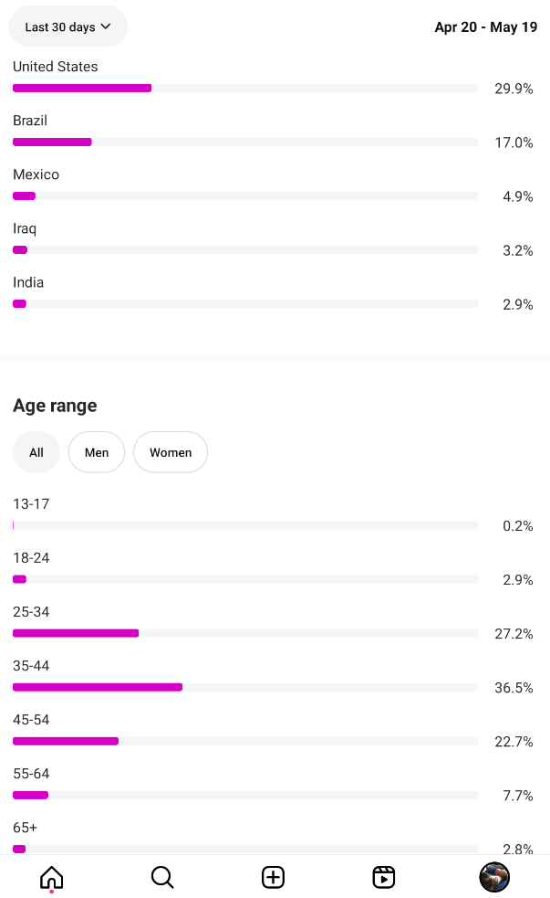Click the Age range heading
The image size is (550, 898).
coord(55,406)
